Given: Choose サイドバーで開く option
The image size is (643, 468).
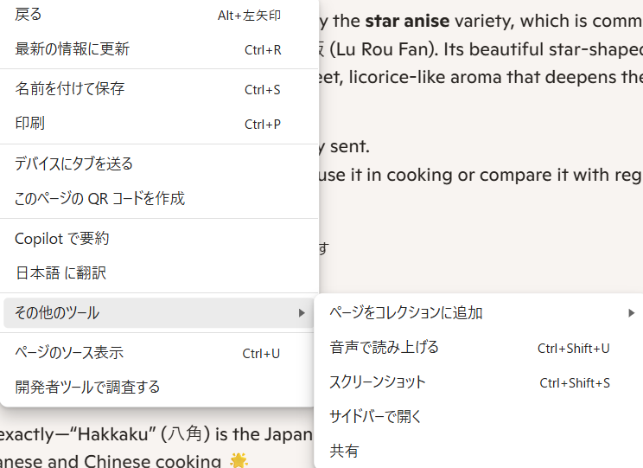Looking at the screenshot, I should tap(480, 417).
